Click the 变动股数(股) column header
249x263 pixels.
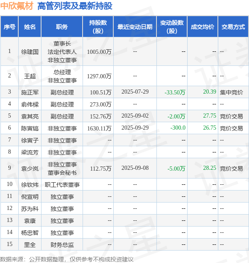[172, 27]
